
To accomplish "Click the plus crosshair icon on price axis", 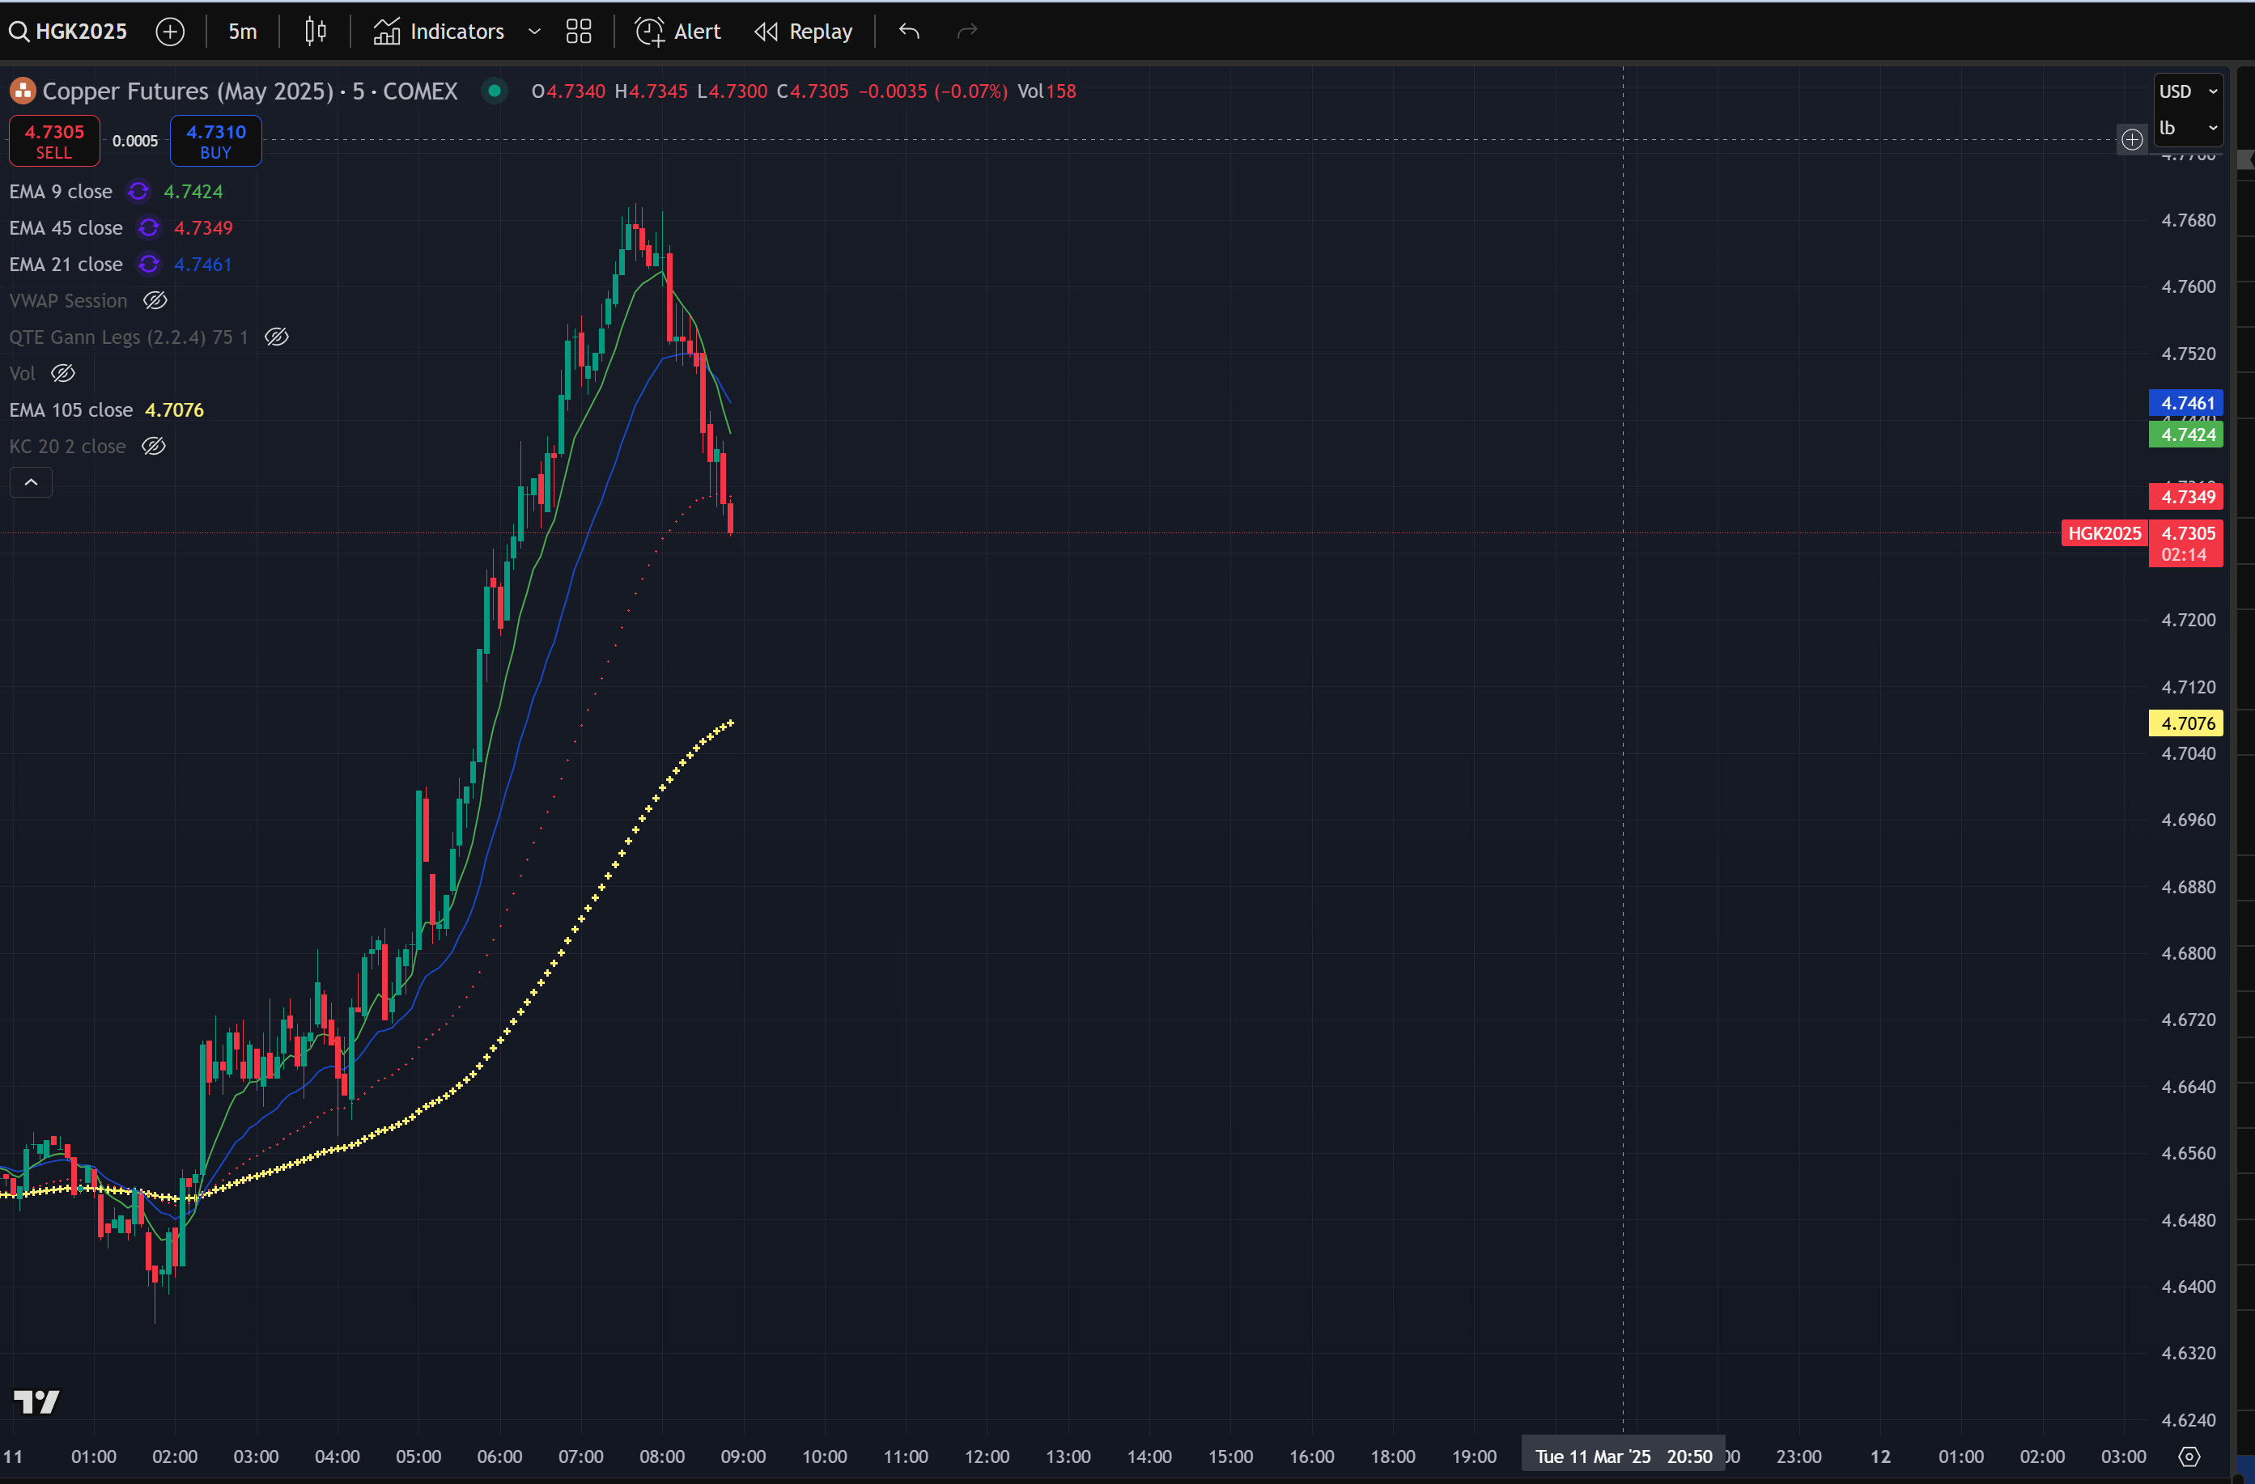I will click(2132, 140).
